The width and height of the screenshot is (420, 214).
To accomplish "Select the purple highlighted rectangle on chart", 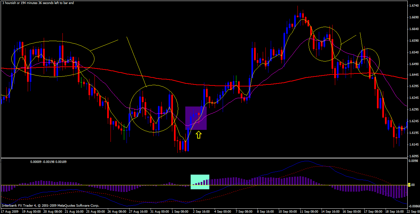I will point(196,118).
